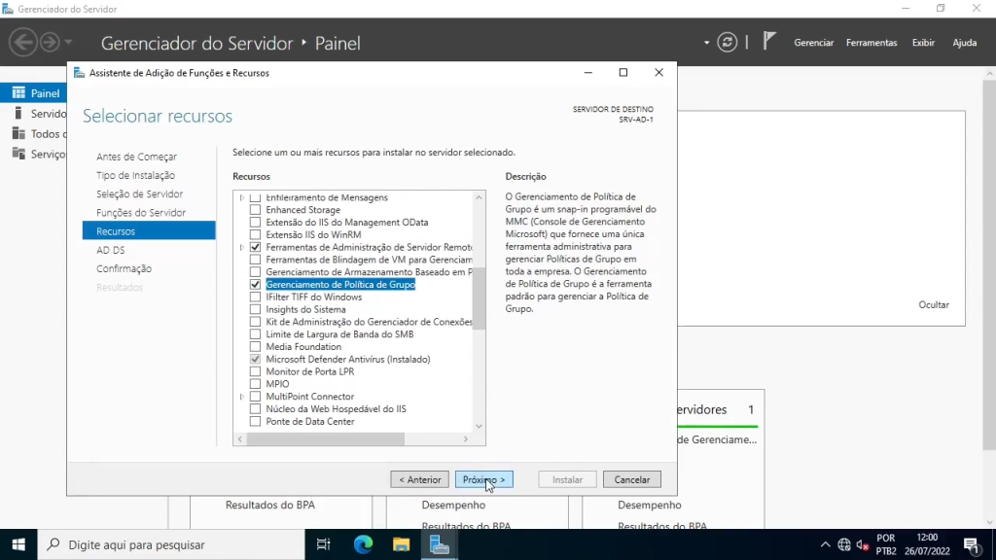Click the Server Manager taskbar icon
The height and width of the screenshot is (560, 996).
439,544
